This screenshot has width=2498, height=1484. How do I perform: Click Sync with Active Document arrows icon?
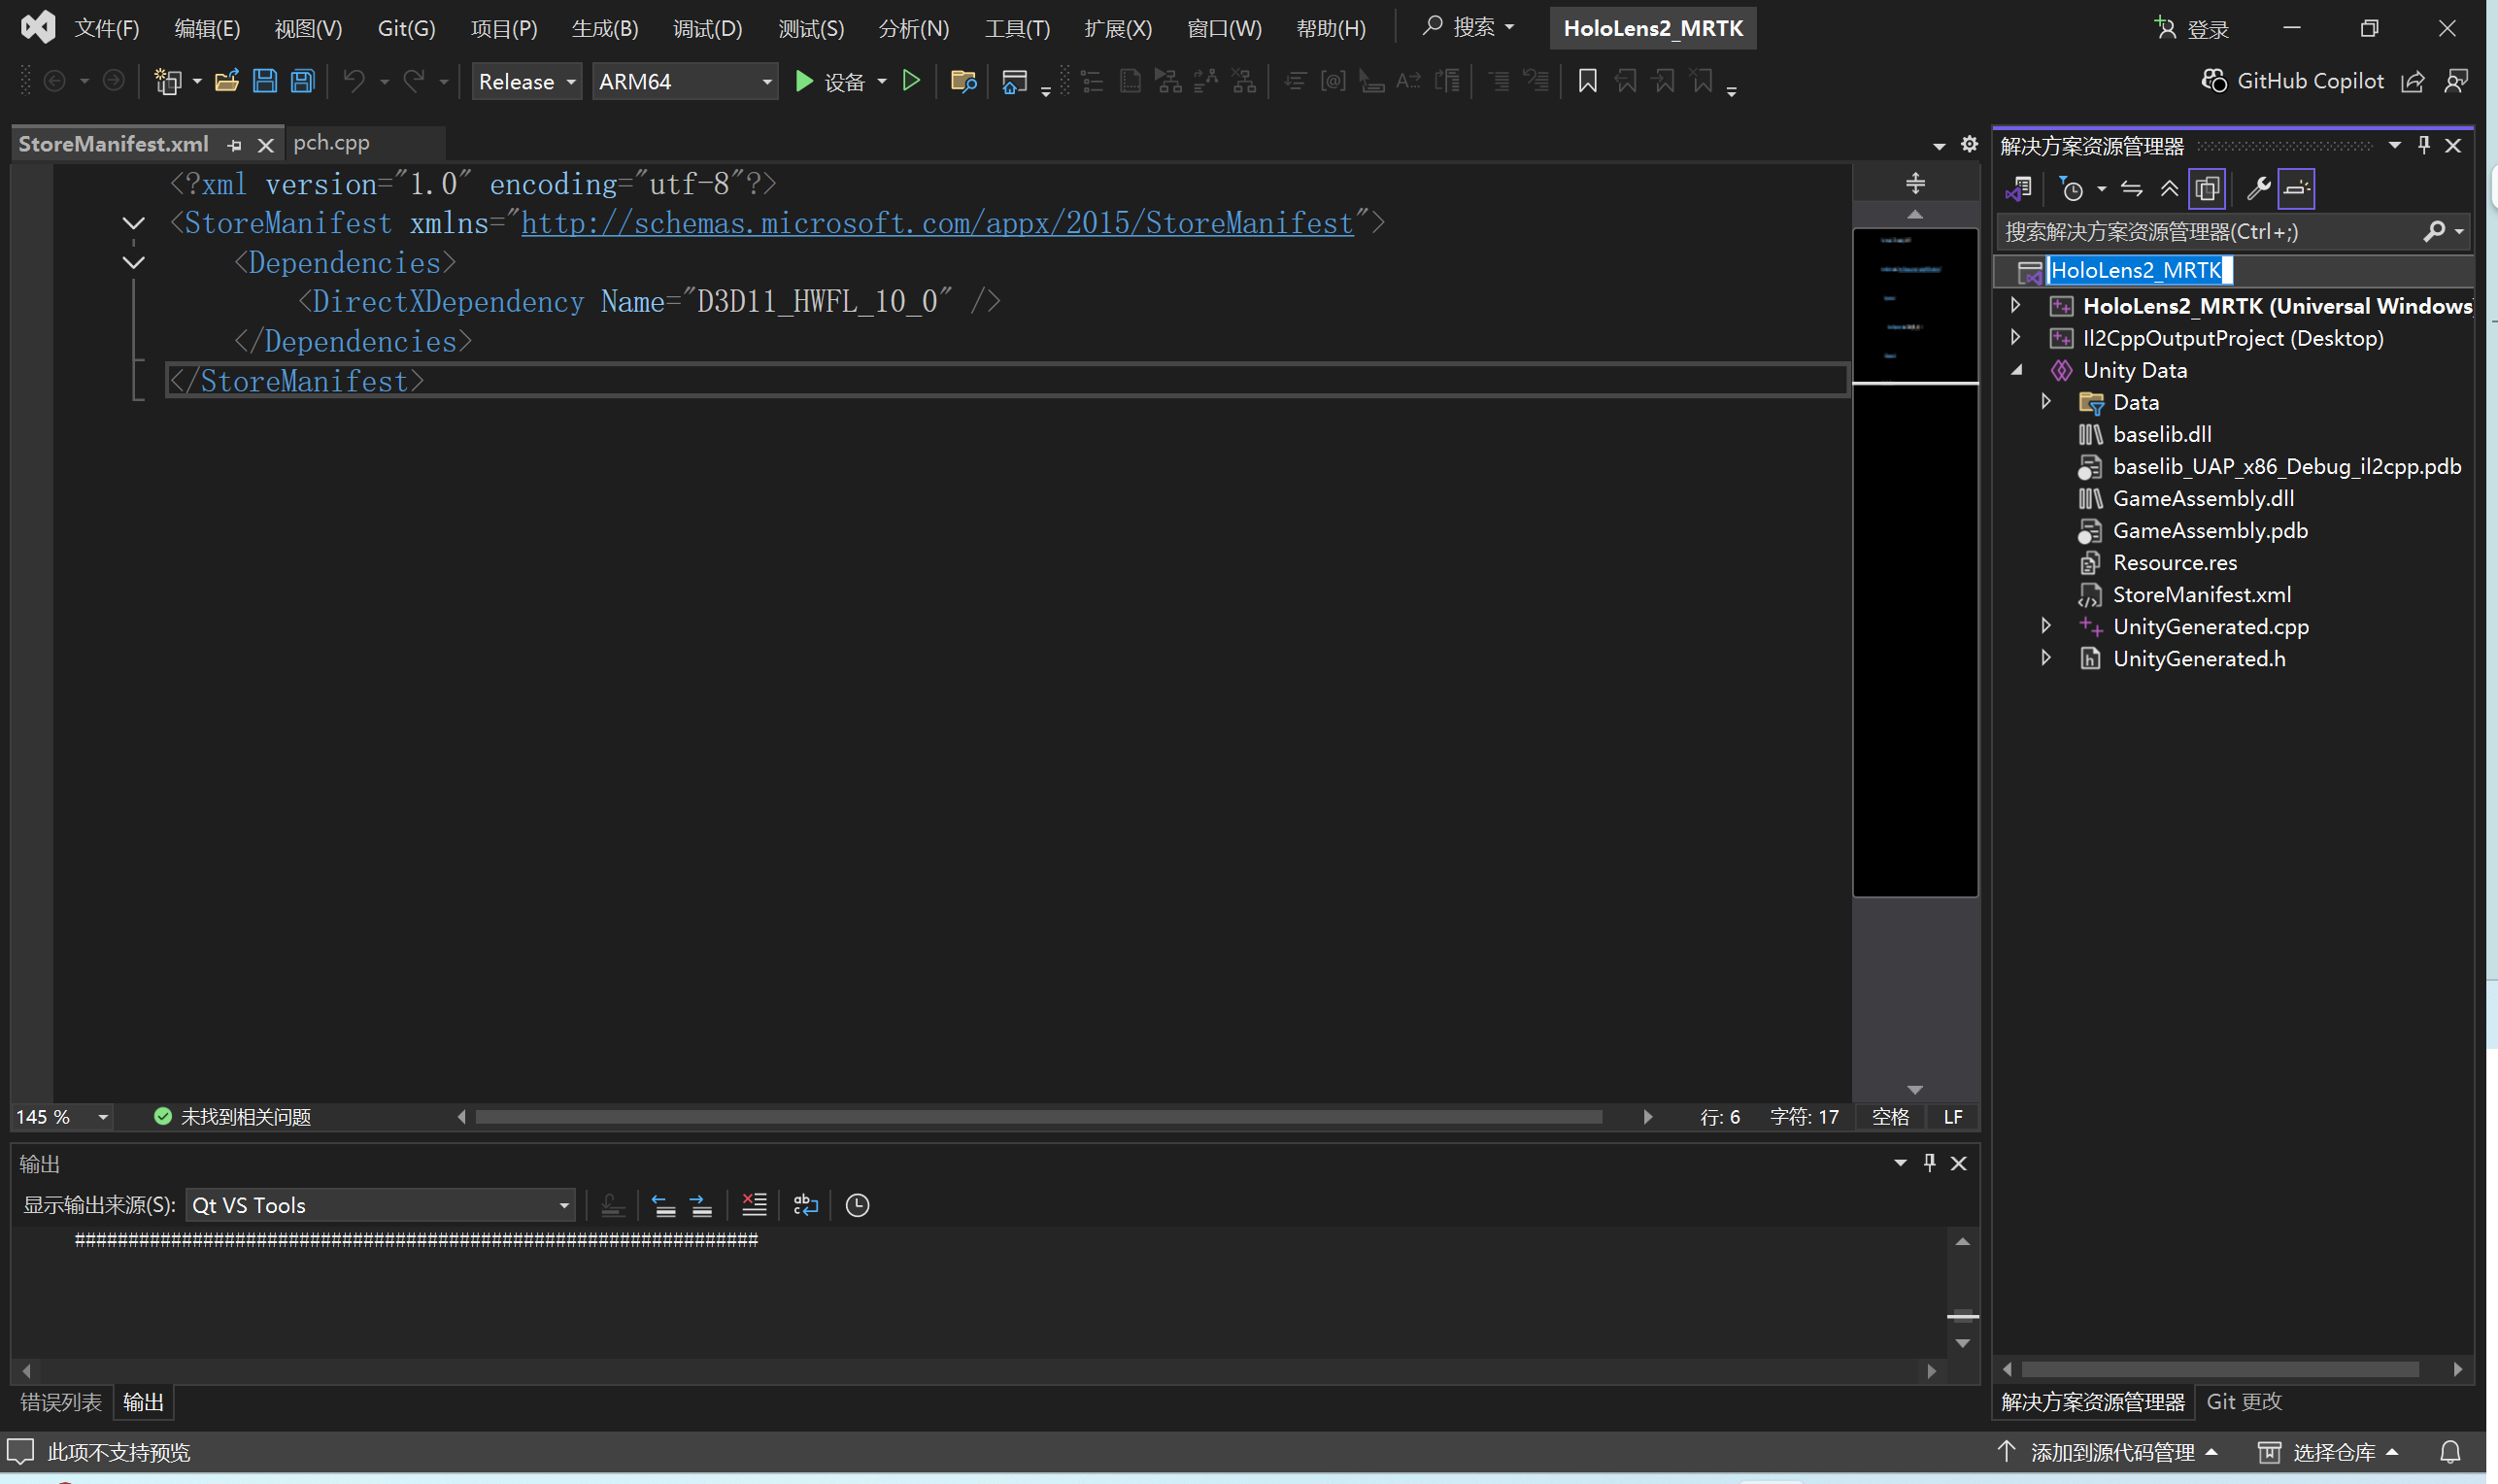tap(2131, 188)
